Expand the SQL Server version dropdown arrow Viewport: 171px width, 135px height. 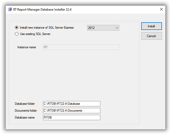pyautogui.click(x=117, y=28)
